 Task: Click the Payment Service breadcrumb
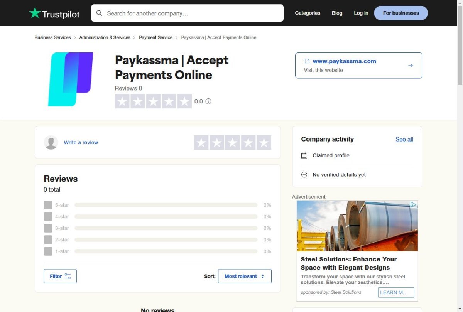156,37
